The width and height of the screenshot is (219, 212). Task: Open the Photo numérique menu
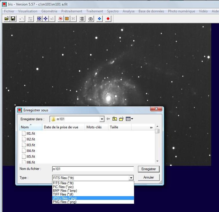pos(181,11)
